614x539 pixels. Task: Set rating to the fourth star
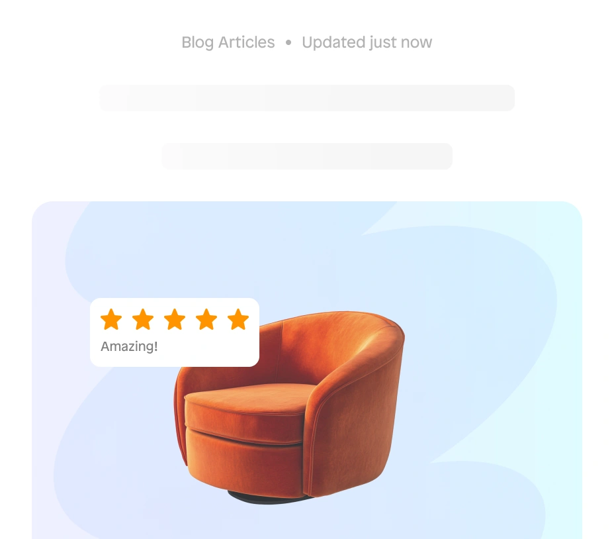206,319
